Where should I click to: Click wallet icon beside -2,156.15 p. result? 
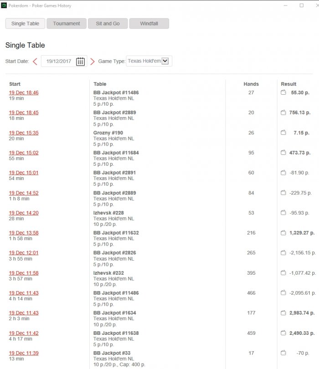coord(283,253)
